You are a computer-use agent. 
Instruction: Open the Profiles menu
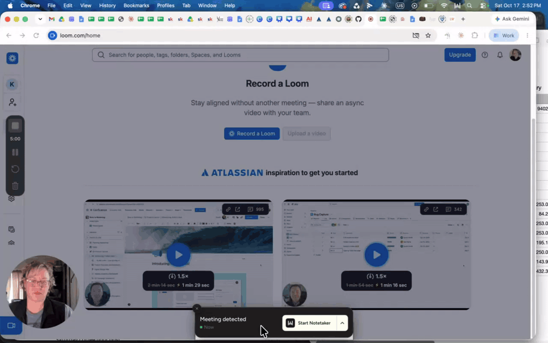[166, 5]
